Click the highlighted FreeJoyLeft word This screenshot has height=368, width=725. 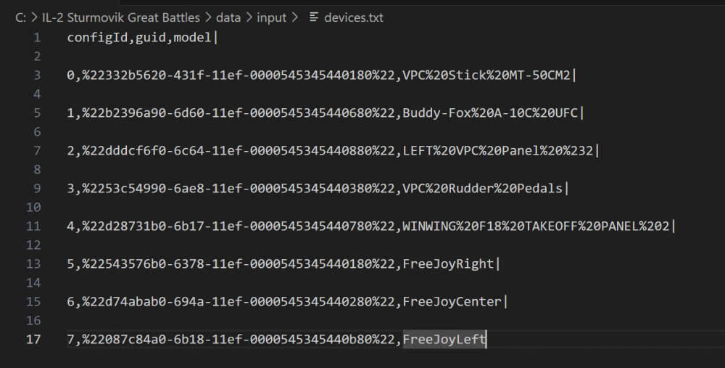point(444,339)
